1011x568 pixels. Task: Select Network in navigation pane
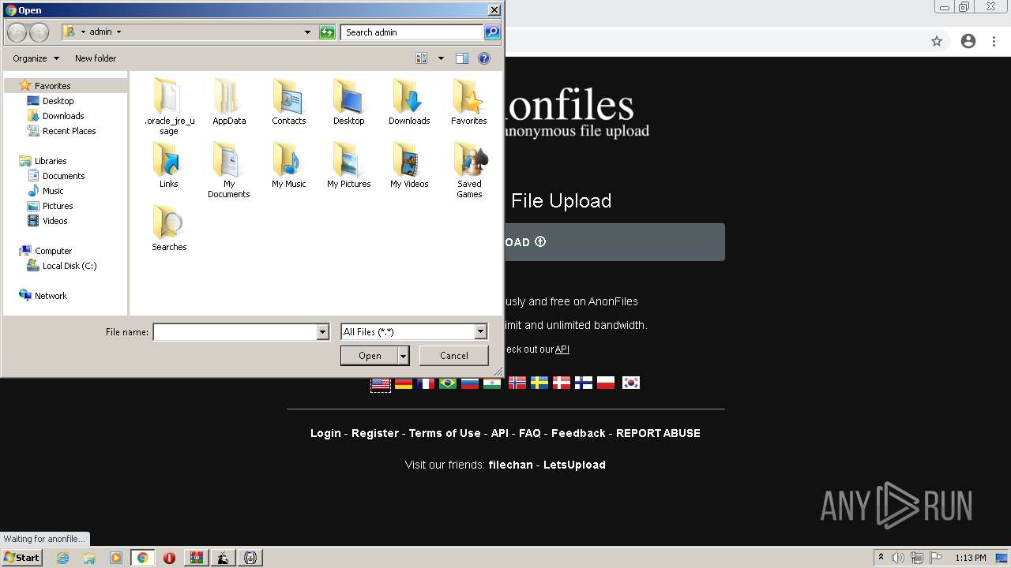(51, 296)
